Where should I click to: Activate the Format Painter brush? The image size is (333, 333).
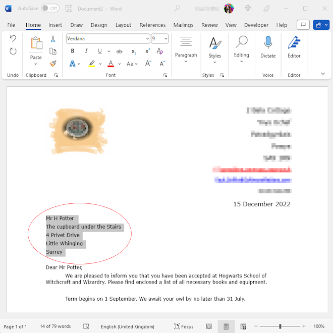click(53, 64)
